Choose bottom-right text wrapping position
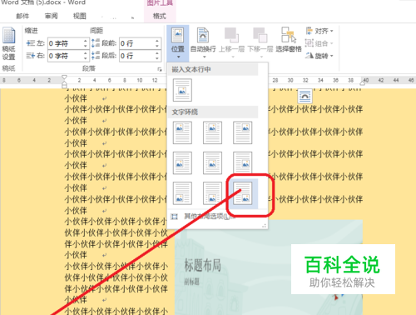This screenshot has width=416, height=315. click(243, 193)
